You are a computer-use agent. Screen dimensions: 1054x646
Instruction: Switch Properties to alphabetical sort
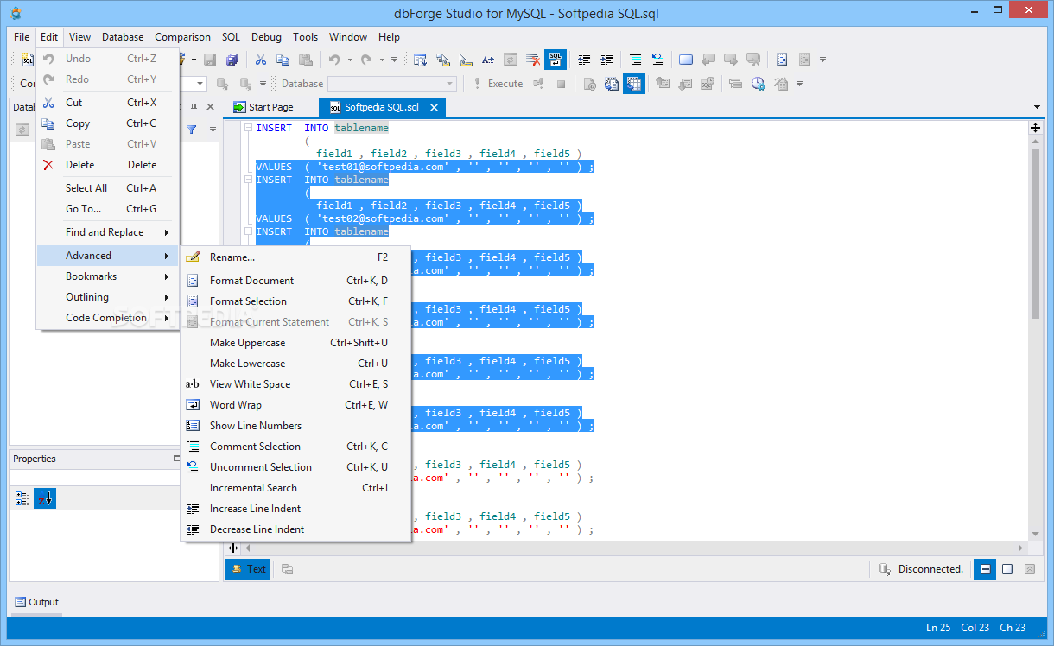click(45, 498)
